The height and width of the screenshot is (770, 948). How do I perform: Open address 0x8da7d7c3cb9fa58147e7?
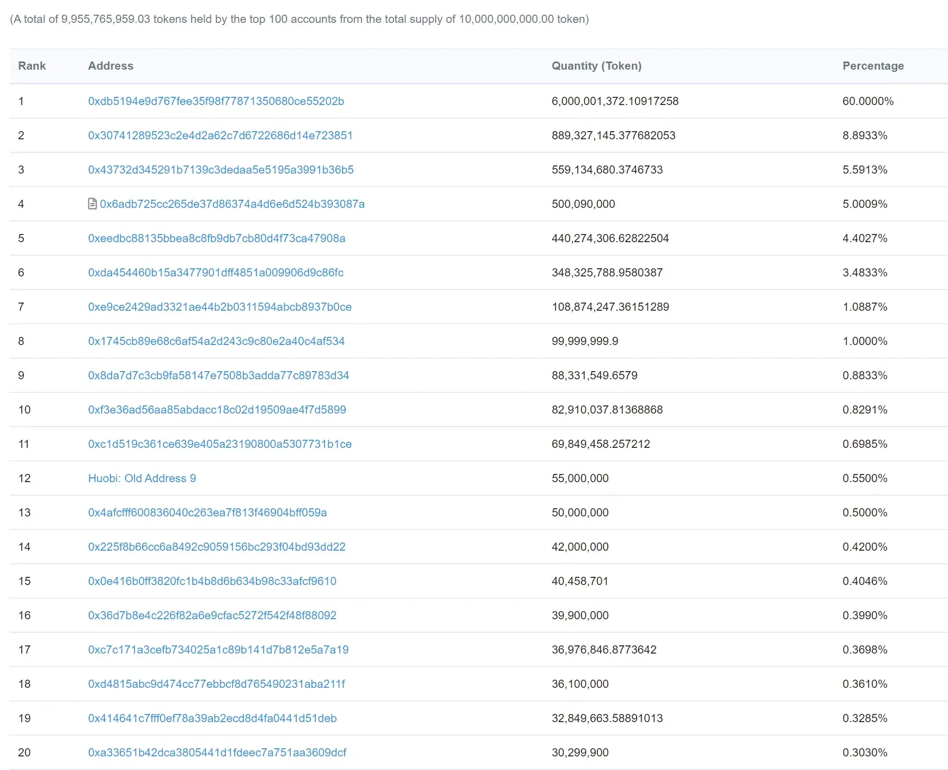coord(219,375)
